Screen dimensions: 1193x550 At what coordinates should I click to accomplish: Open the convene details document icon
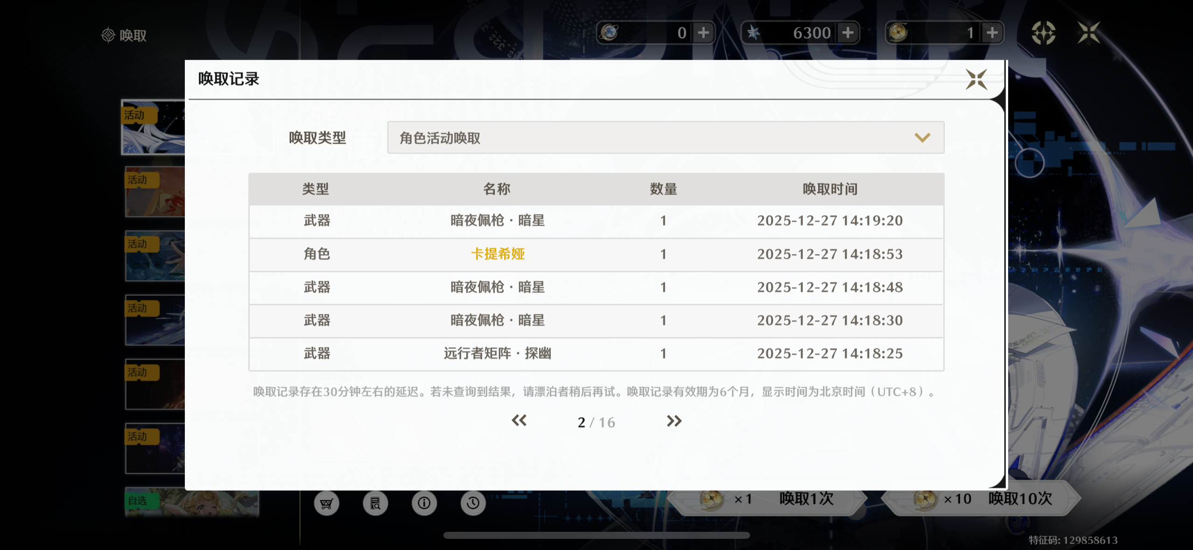click(x=375, y=503)
